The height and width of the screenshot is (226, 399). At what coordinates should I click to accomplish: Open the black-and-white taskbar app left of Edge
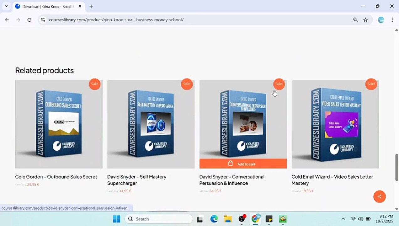pyautogui.click(x=199, y=219)
